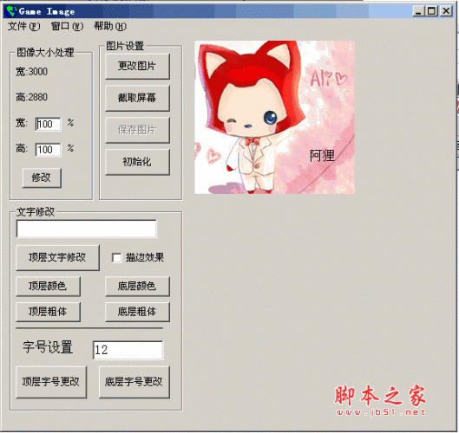Focus the 高 percent input field
459x433 pixels.
(x=48, y=150)
